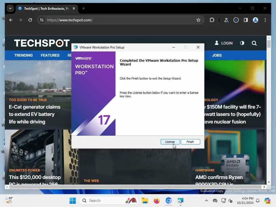Click the TechSpot logo
This screenshot has width=276, height=207.
(x=42, y=43)
